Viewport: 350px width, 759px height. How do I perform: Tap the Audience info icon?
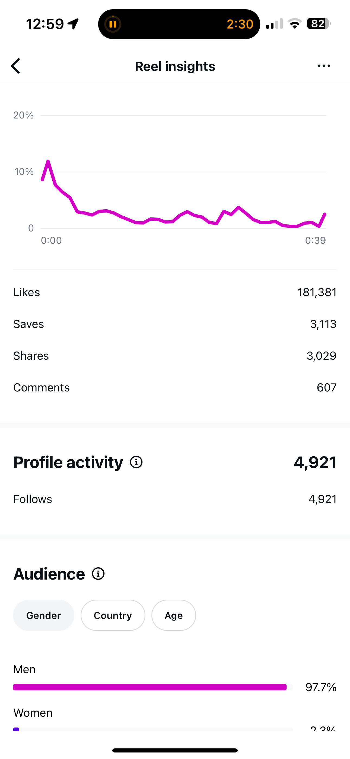(x=98, y=574)
